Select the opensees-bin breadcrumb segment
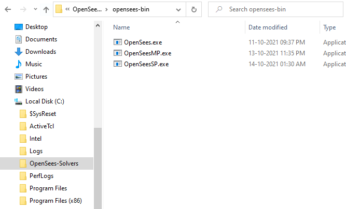Screen dimensions: 346x209 131,9
